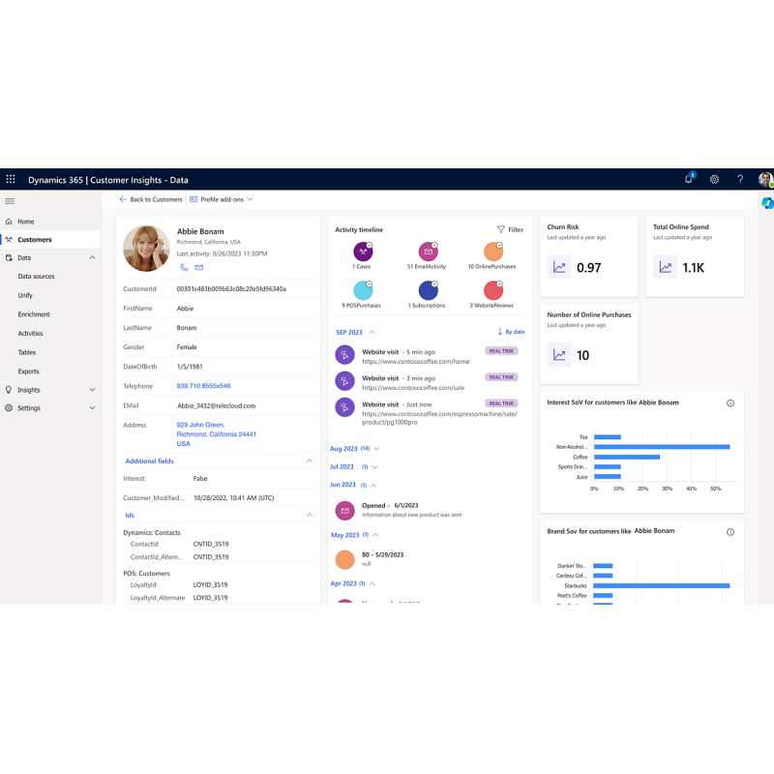
Task: Go to Home in left navigation
Action: click(x=25, y=222)
